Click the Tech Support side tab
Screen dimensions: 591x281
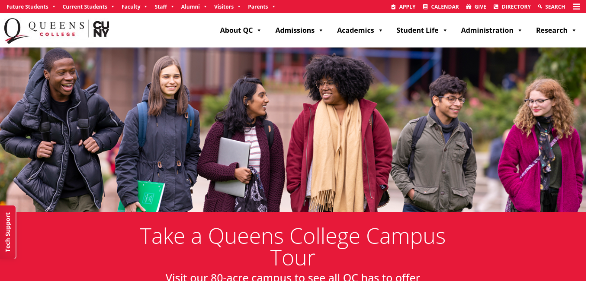pos(8,232)
